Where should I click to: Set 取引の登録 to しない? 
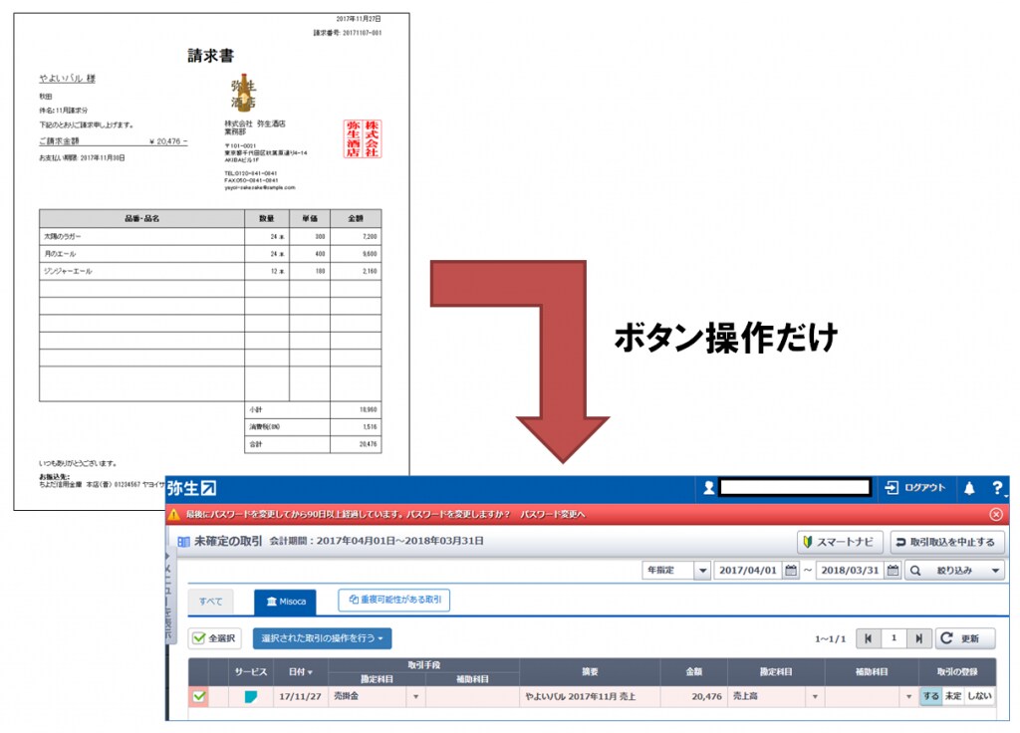979,696
